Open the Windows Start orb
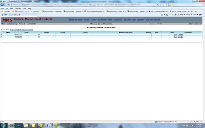This screenshot has height=128, width=205. [x=3, y=126]
